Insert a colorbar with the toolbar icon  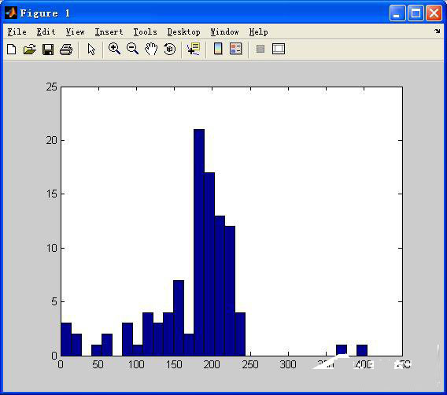pyautogui.click(x=218, y=49)
